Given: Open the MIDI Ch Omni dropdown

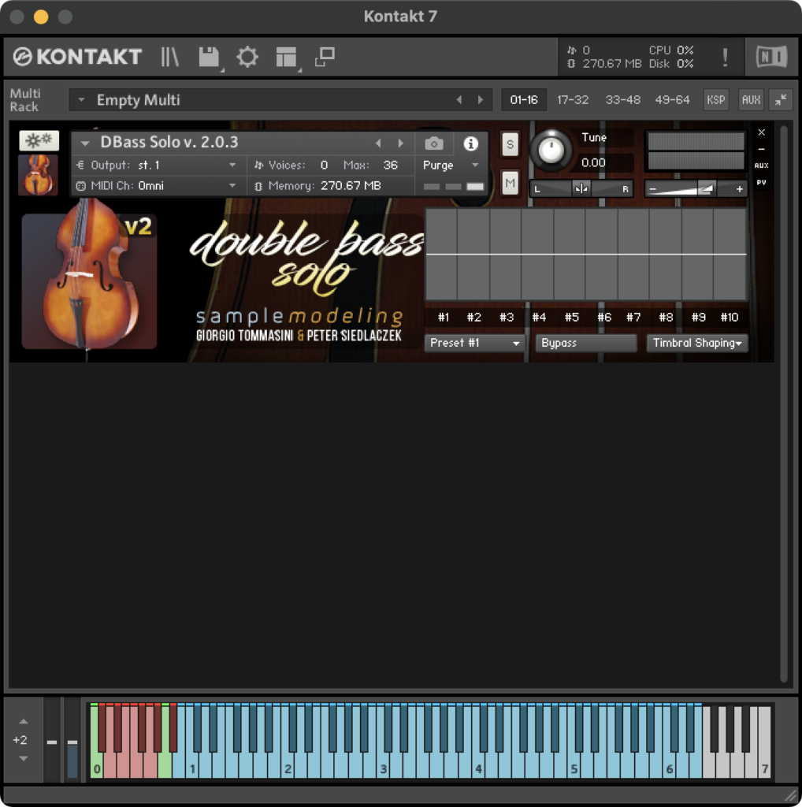Looking at the screenshot, I should pyautogui.click(x=232, y=186).
